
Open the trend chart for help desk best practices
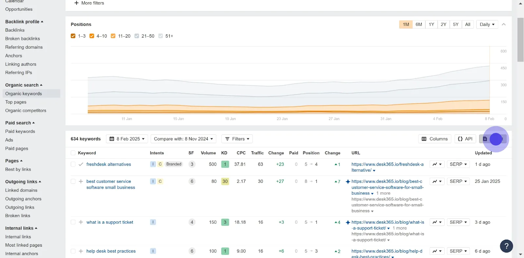[x=437, y=251]
